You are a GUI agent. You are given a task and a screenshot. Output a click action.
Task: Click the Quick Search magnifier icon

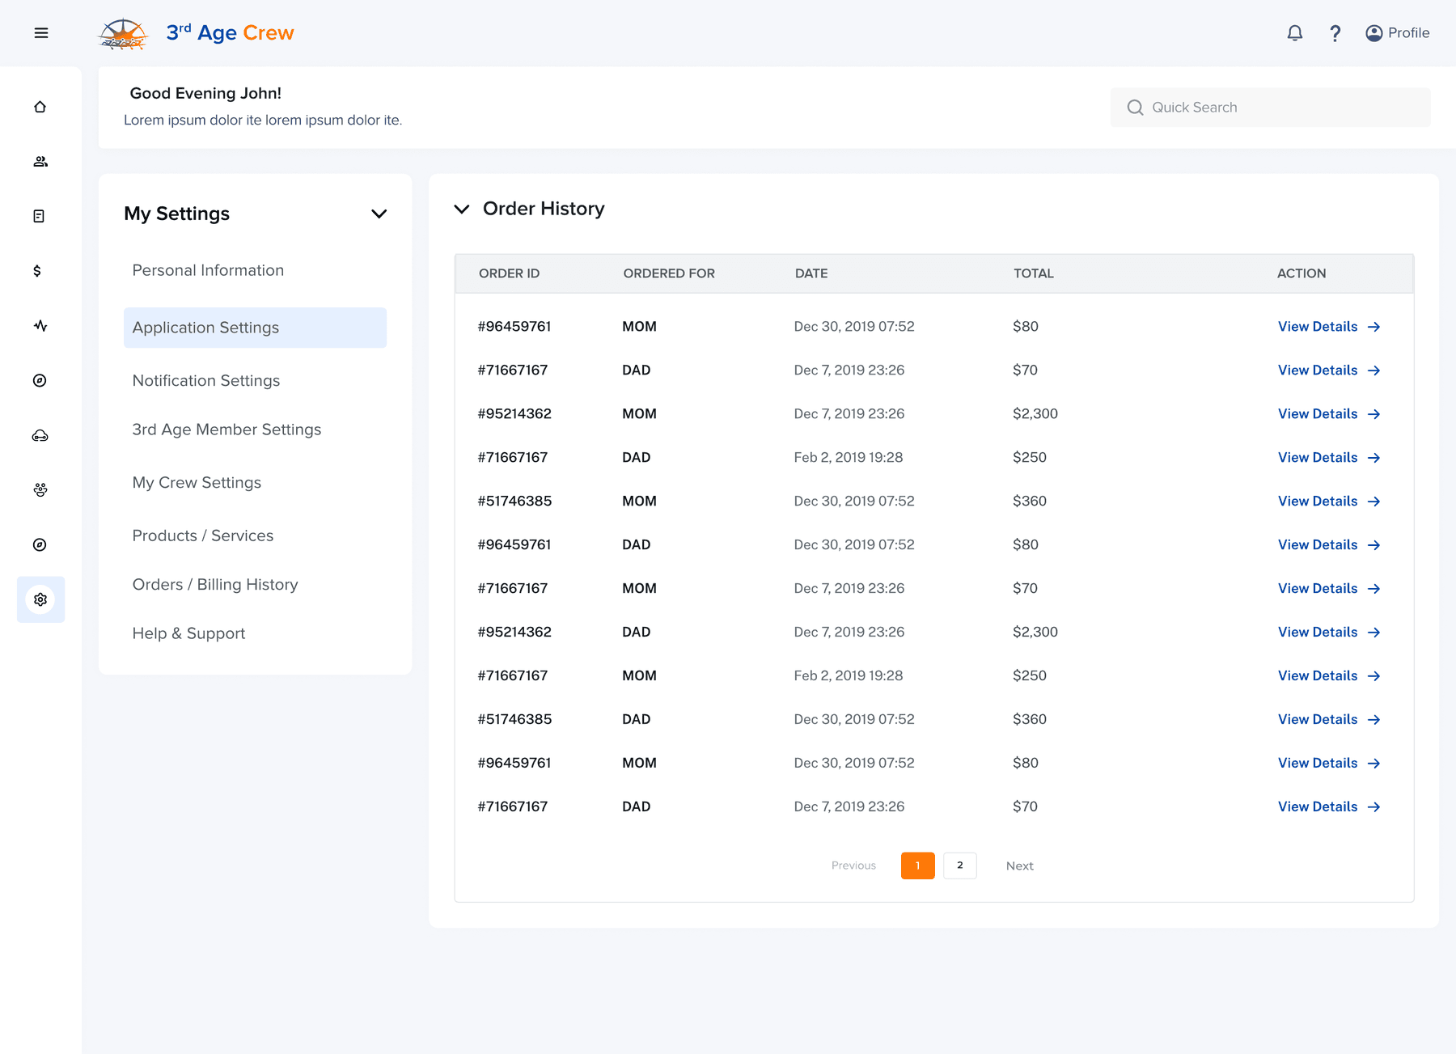pyautogui.click(x=1135, y=108)
